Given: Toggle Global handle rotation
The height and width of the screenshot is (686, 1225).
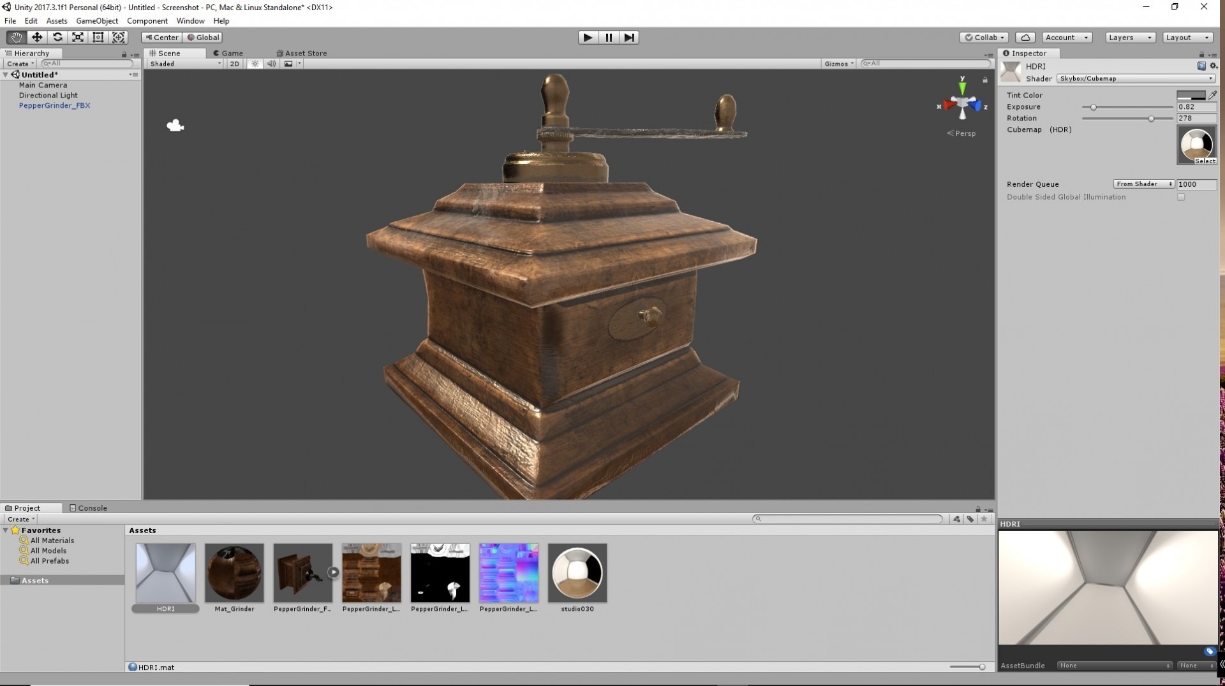Looking at the screenshot, I should 203,38.
